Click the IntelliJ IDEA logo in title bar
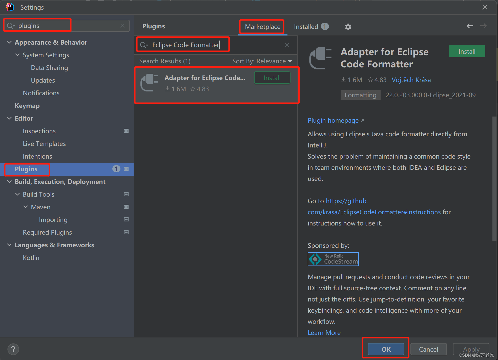The image size is (498, 360). [x=10, y=7]
